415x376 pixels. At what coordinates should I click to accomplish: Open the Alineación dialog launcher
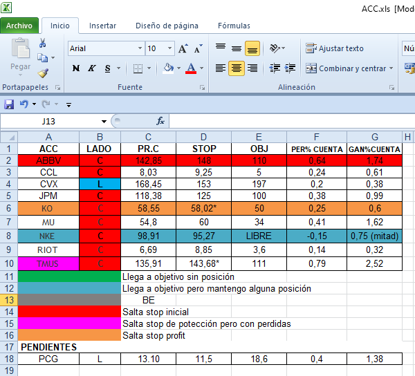392,88
